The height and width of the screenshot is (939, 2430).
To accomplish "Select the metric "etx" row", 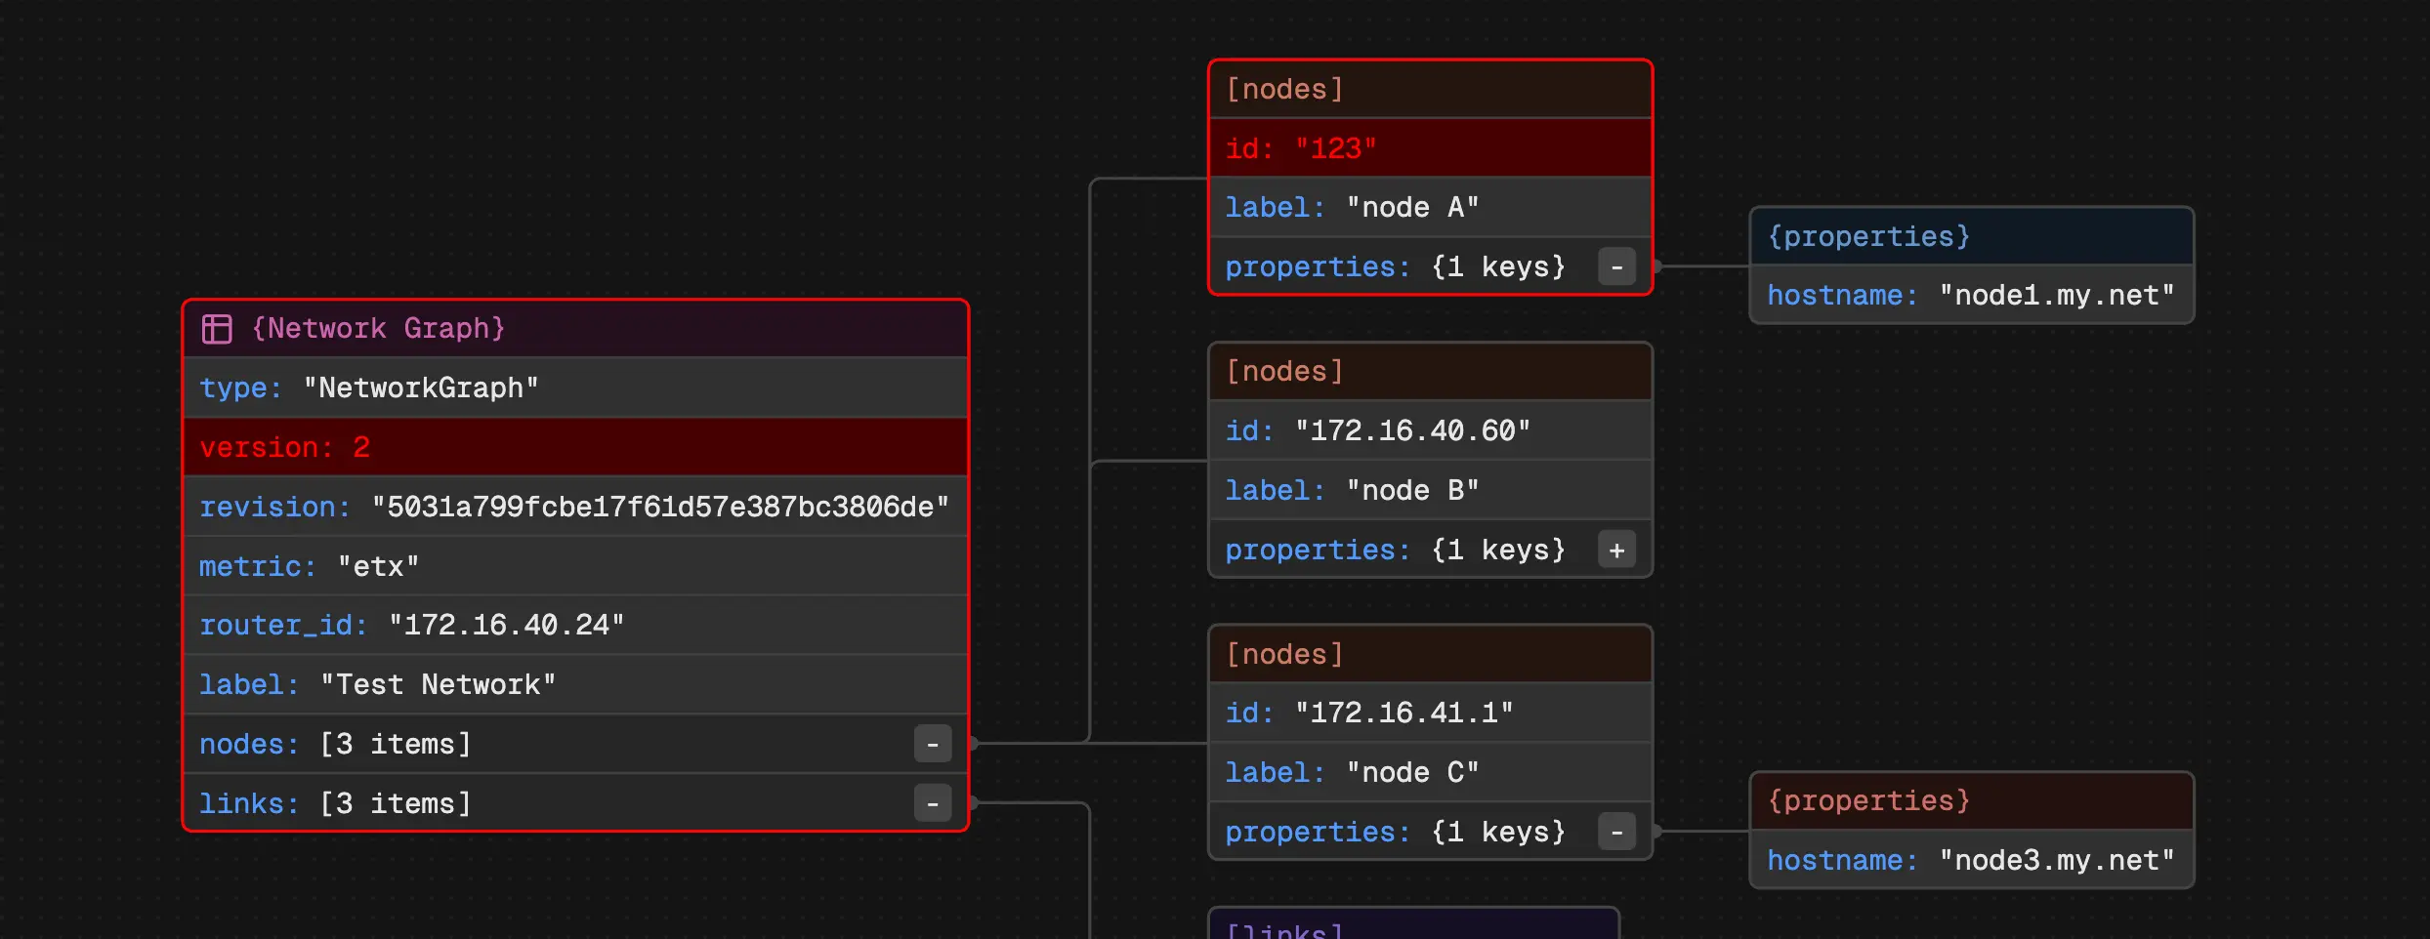I will tap(575, 567).
